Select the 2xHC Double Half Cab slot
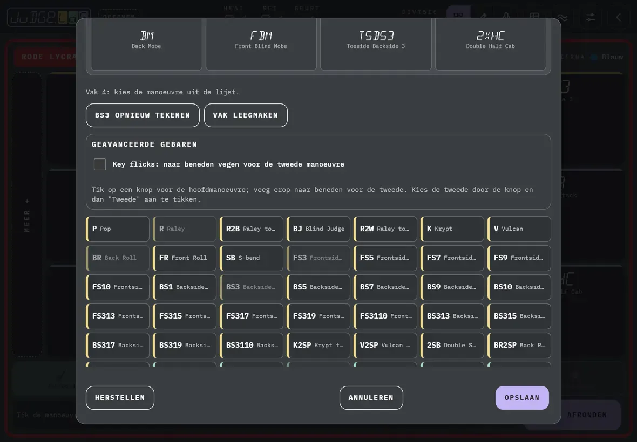This screenshot has height=442, width=637. pyautogui.click(x=490, y=44)
